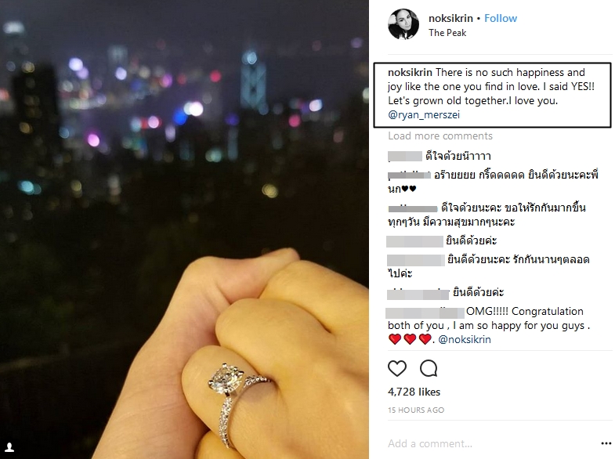Open the 15 hours ago timestamp

pyautogui.click(x=416, y=410)
